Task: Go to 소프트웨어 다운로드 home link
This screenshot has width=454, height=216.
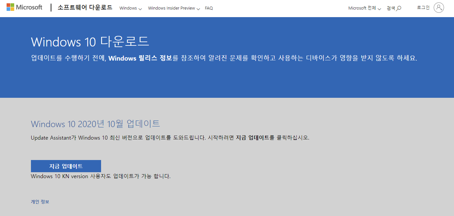Action: click(85, 8)
